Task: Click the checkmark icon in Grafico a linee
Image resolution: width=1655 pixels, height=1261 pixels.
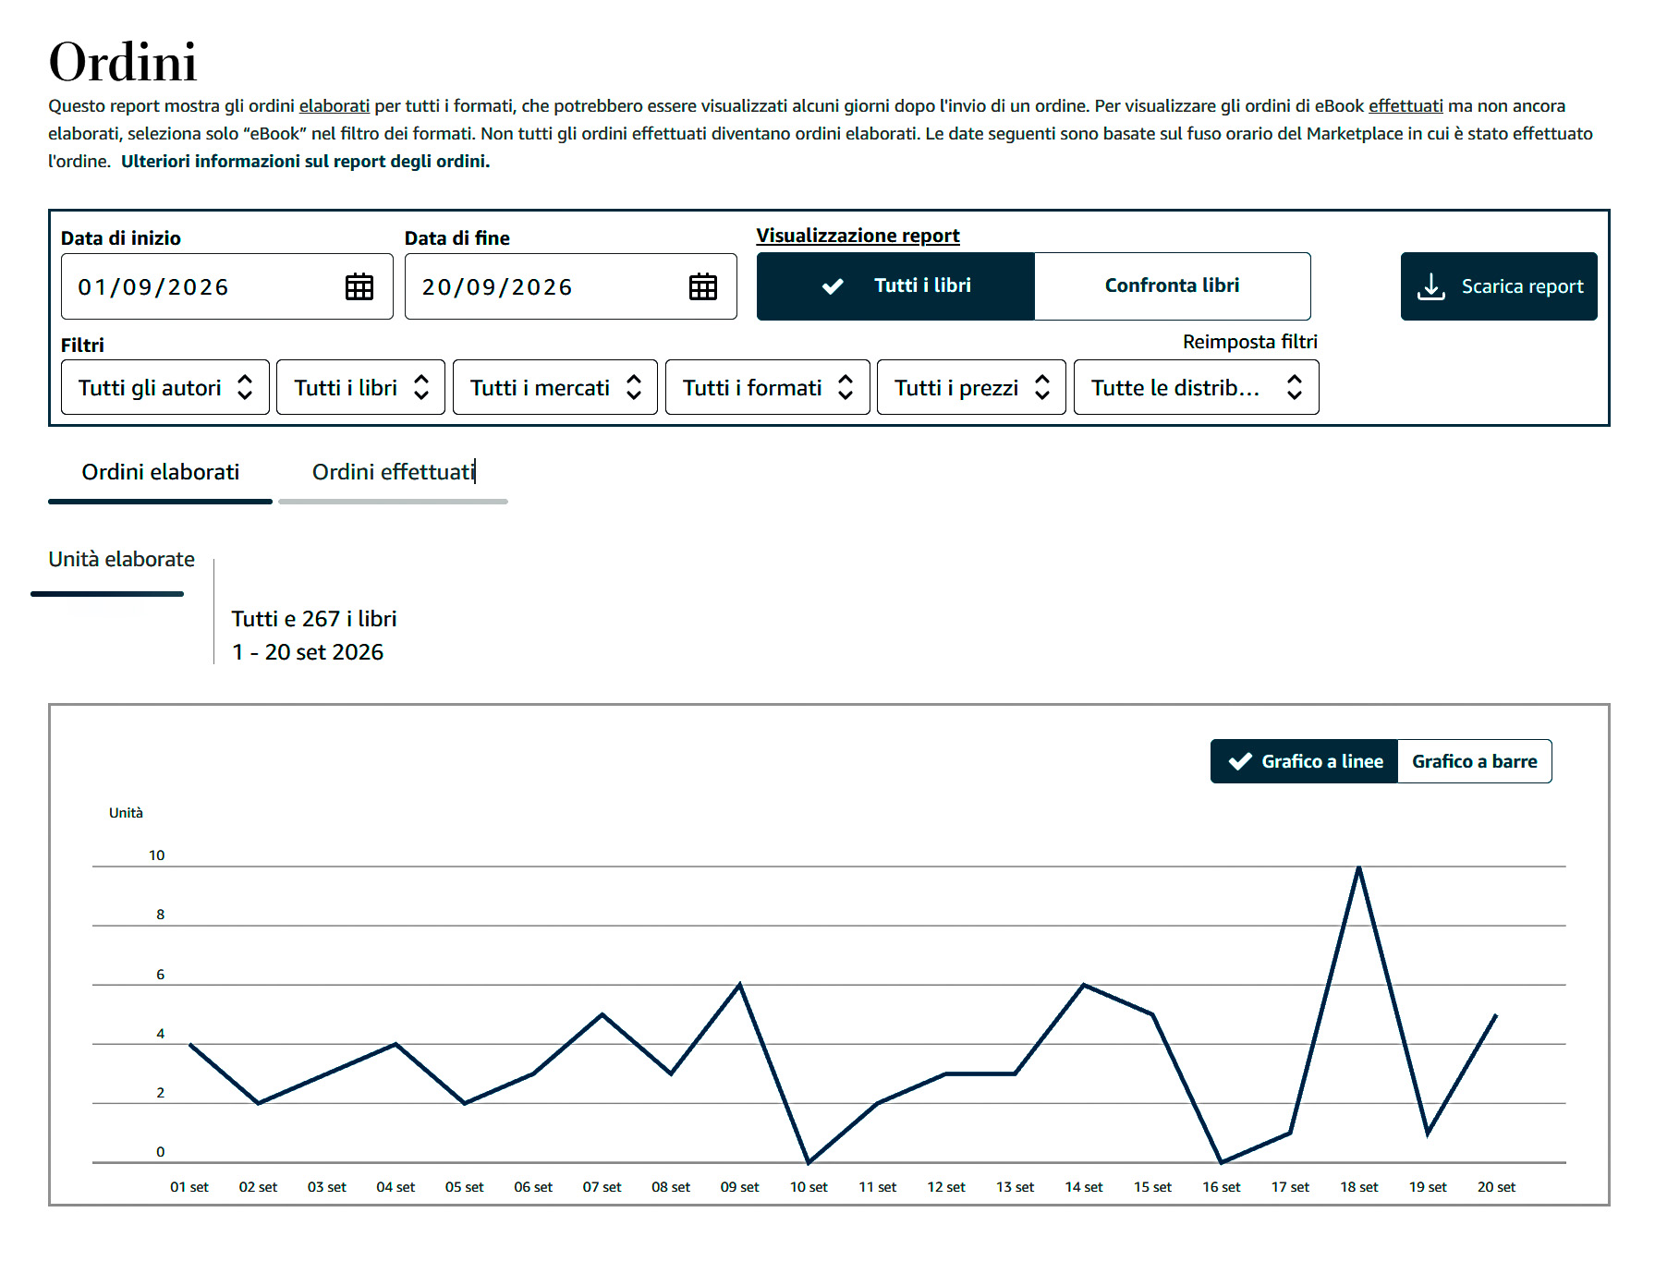Action: pyautogui.click(x=1240, y=761)
